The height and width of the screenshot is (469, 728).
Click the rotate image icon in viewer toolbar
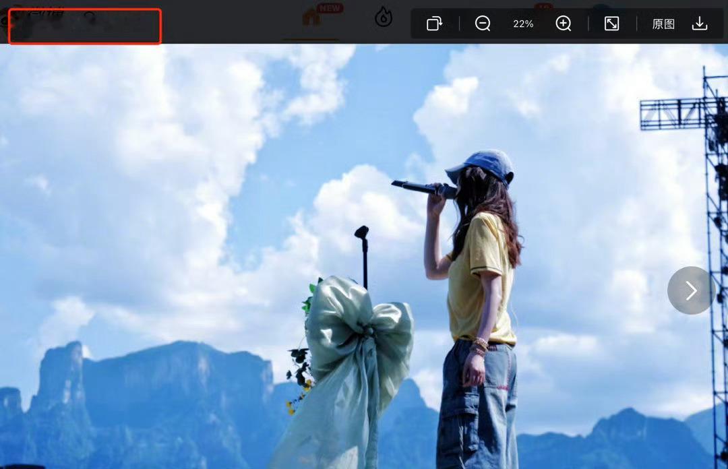coord(435,23)
